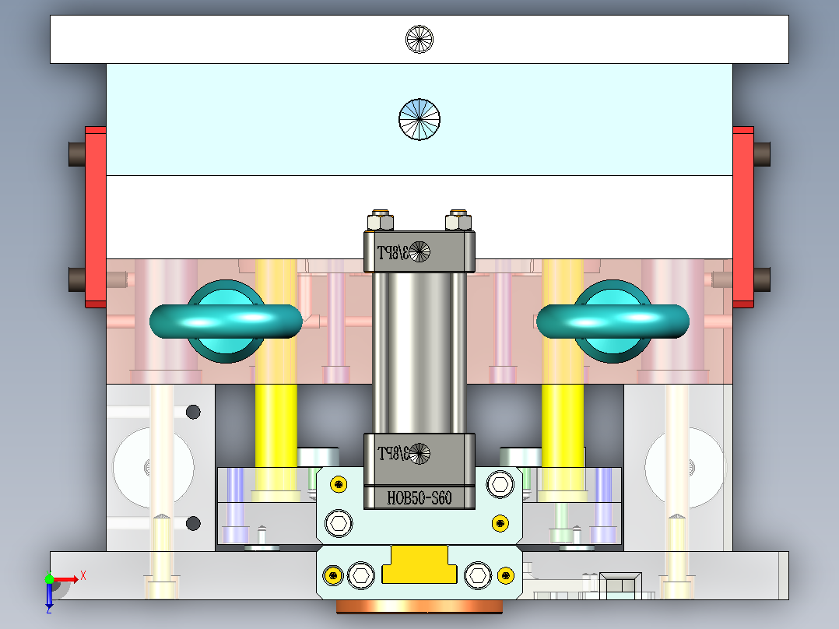Pick the right solid yellow guide pillar
This screenshot has width=839, height=629.
click(563, 426)
